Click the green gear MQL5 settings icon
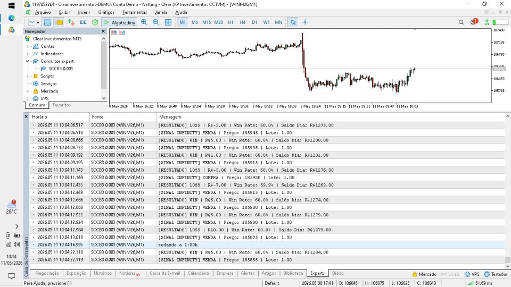Image resolution: width=511 pixels, height=287 pixels. tap(95, 22)
